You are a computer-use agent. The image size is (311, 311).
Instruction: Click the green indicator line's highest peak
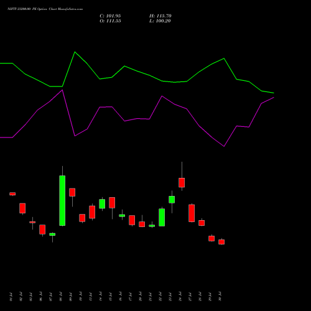point(75,52)
